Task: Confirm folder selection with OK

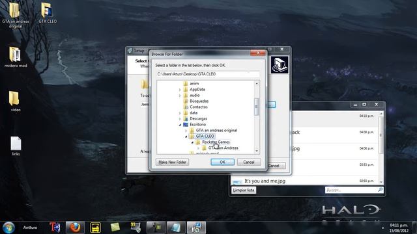Action: 222,162
